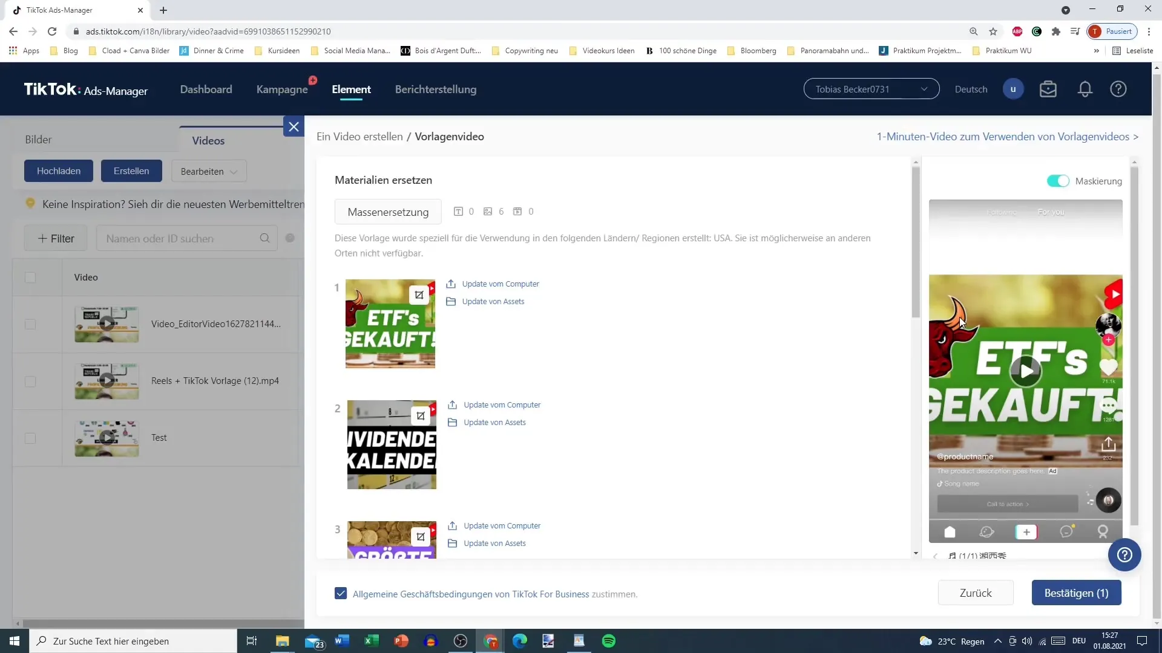Click the heart icon in preview
The height and width of the screenshot is (653, 1162).
pyautogui.click(x=1108, y=366)
